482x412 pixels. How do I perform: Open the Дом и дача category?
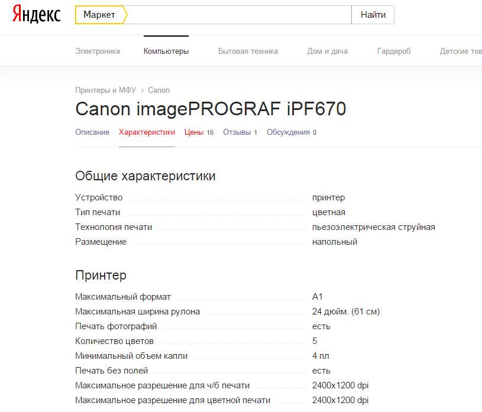(328, 51)
